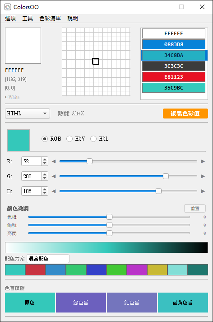Click the FFFFFF hex text under preview
Screen dimensions: 213x322
14,70
